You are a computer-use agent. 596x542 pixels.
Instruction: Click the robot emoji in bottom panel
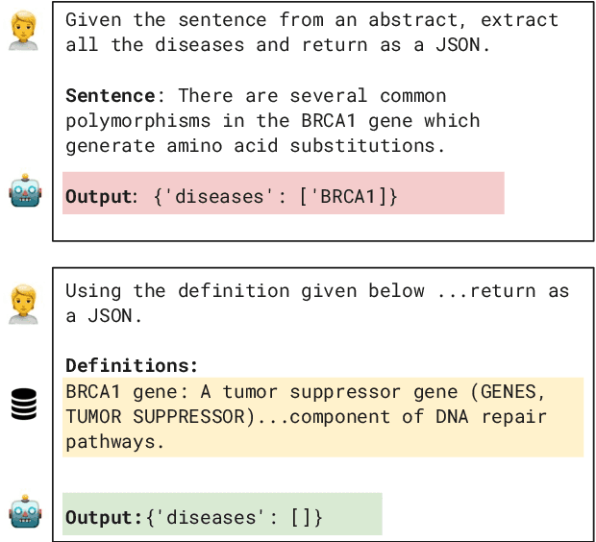click(x=25, y=511)
